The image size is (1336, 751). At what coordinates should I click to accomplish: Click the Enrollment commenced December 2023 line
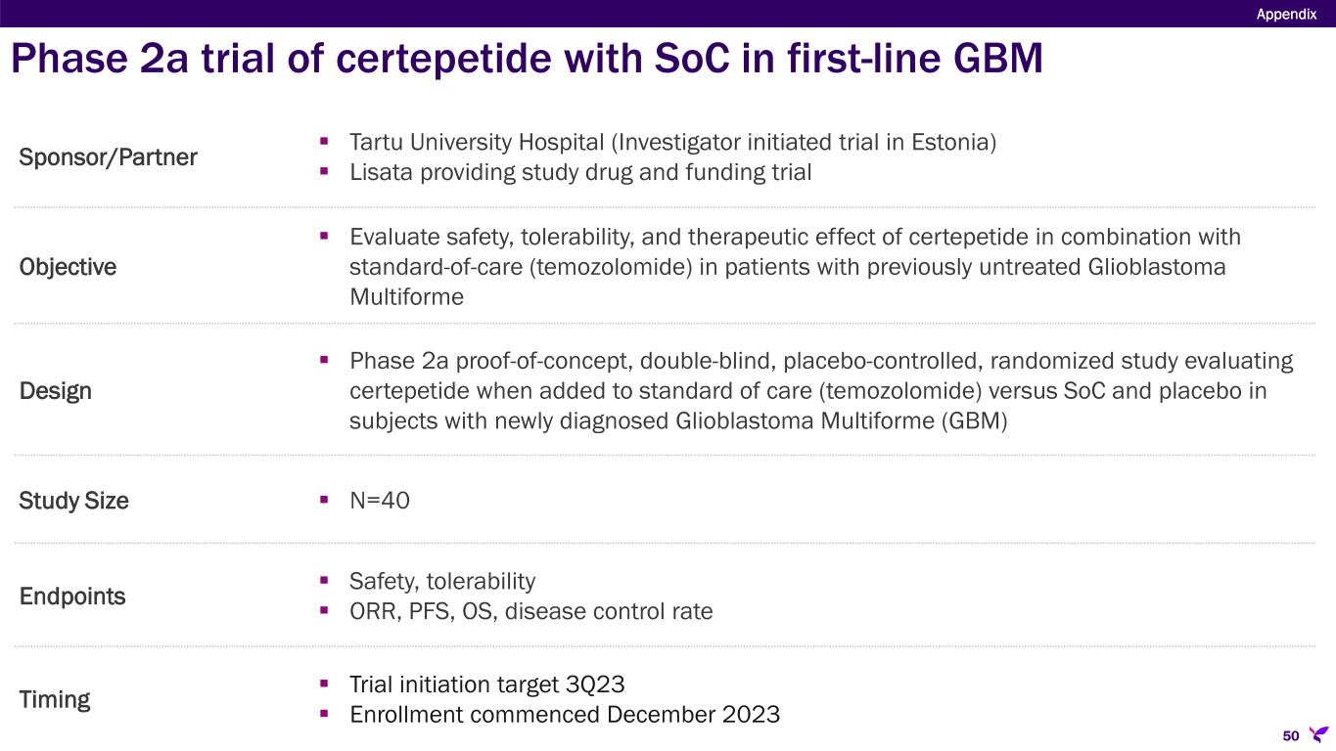564,715
